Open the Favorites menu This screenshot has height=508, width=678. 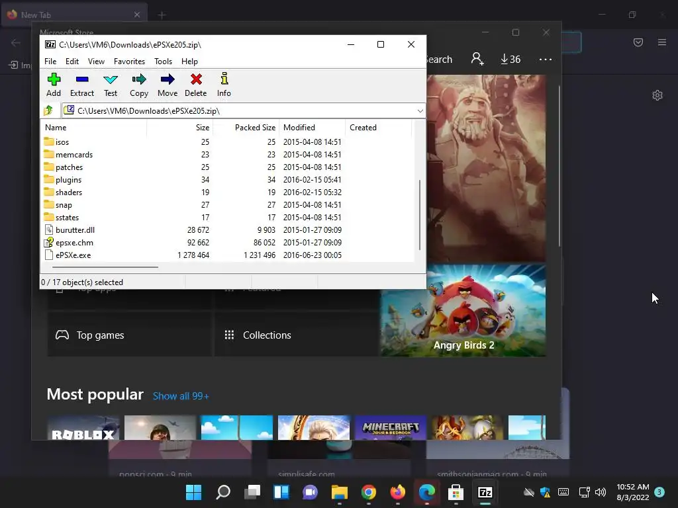(129, 62)
